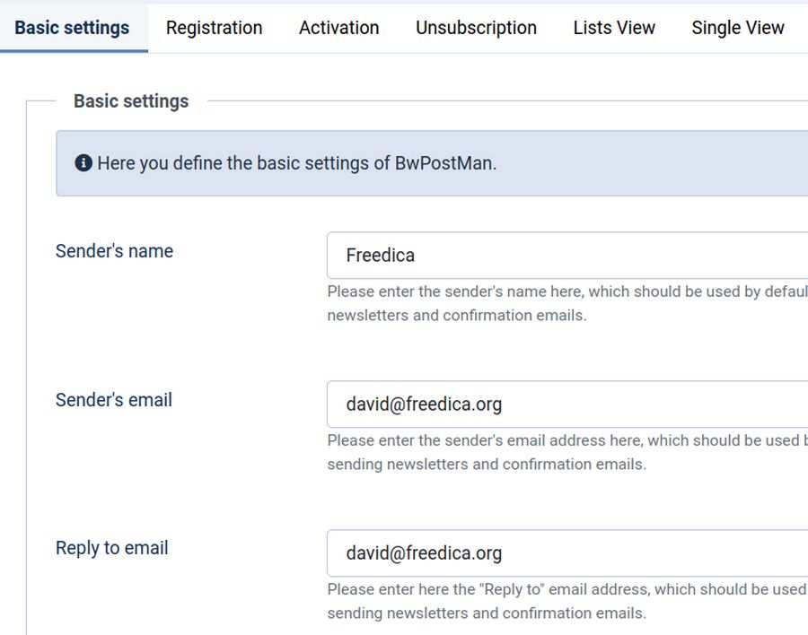Open the Single View tab
The width and height of the screenshot is (808, 635).
737,28
